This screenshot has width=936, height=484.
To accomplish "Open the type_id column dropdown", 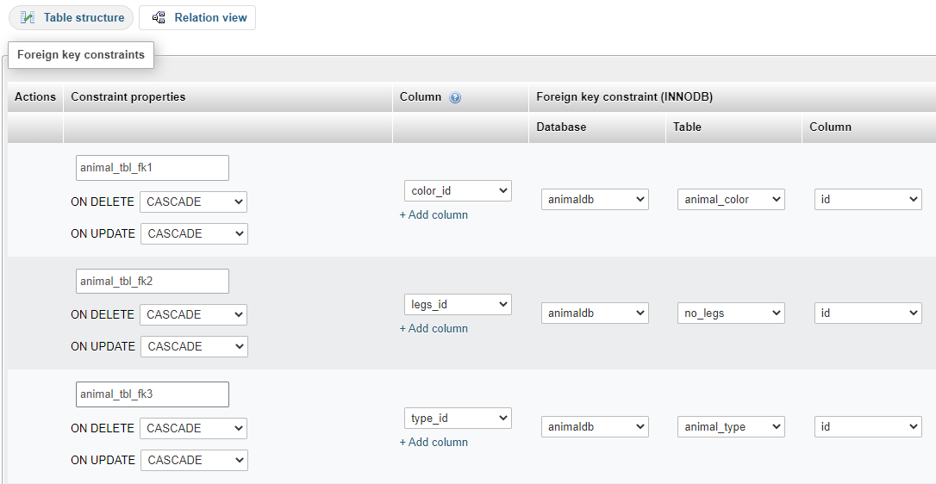I will coord(458,419).
